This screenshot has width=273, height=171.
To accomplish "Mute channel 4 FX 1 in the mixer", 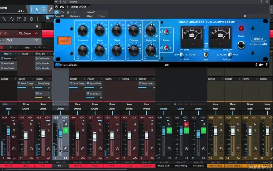I will (66, 124).
